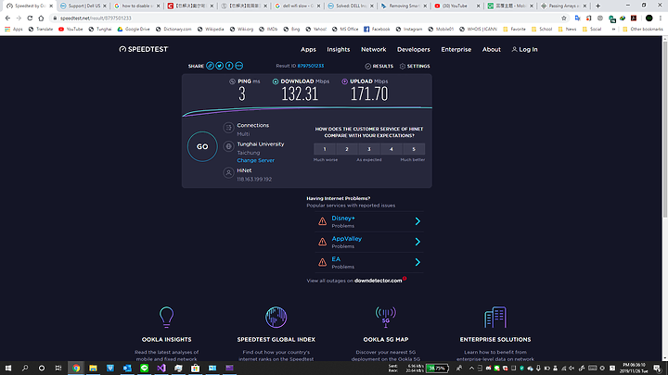Viewport: 668px width, 375px height.
Task: Share the result on Facebook
Action: tap(229, 66)
